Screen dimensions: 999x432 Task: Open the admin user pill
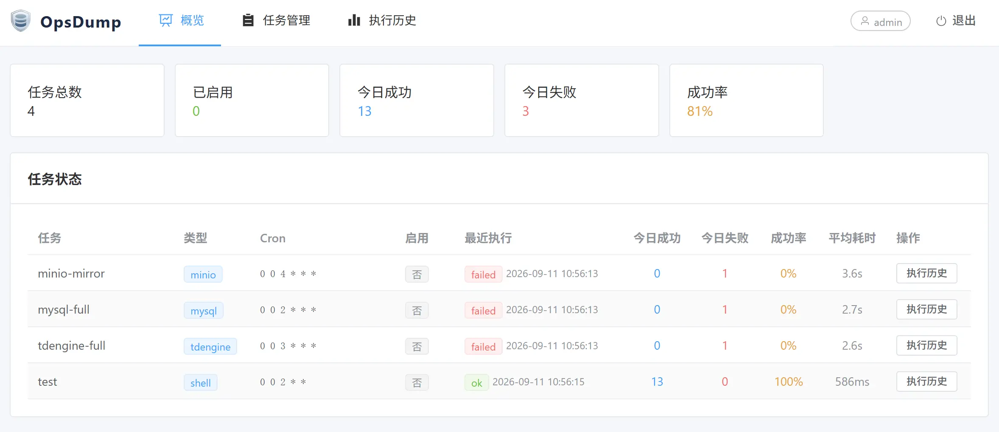[881, 21]
